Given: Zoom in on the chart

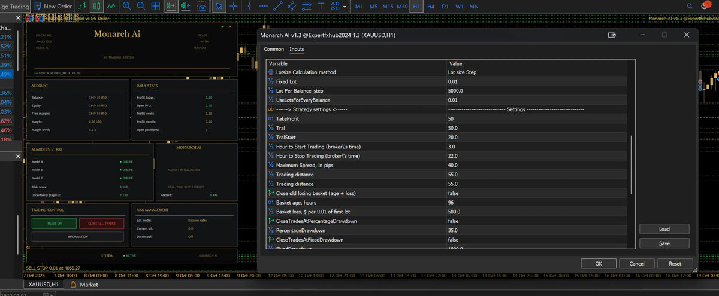Looking at the screenshot, I should point(126,6).
